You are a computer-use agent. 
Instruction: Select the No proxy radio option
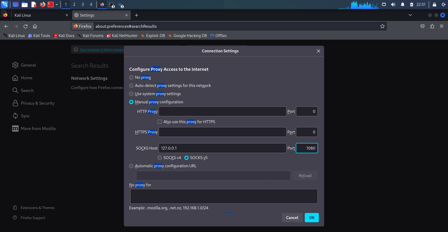[131, 77]
